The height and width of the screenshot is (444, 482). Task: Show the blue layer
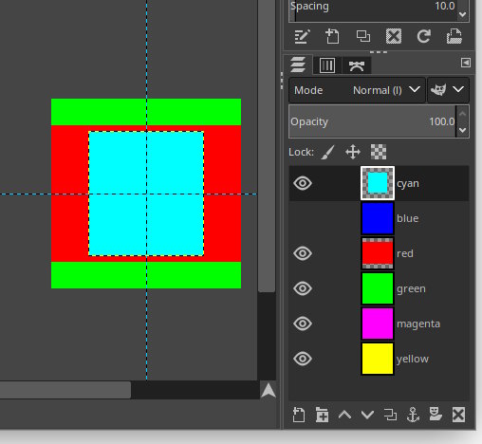(x=303, y=218)
